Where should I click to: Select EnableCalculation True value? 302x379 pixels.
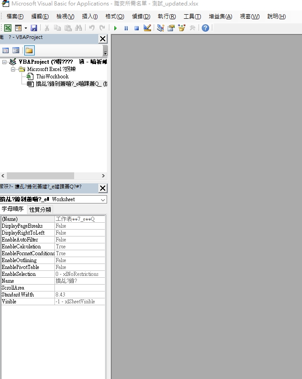(80, 247)
